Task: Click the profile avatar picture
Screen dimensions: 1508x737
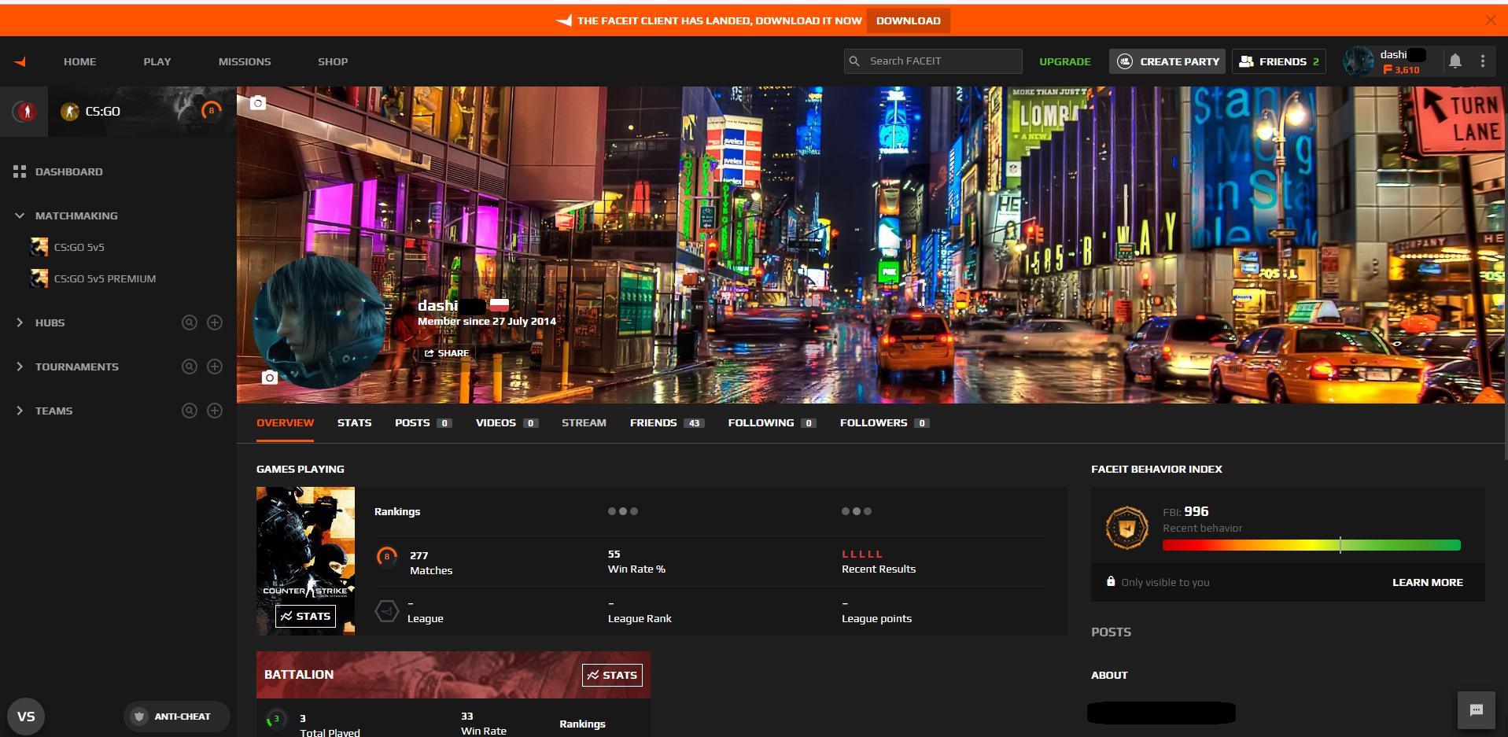Action: [319, 321]
